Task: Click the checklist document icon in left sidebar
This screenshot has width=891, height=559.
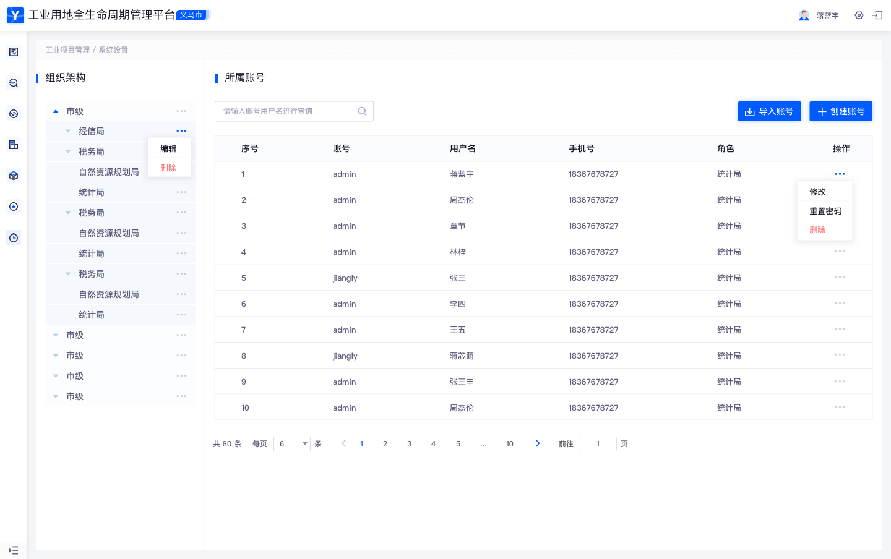Action: click(14, 52)
